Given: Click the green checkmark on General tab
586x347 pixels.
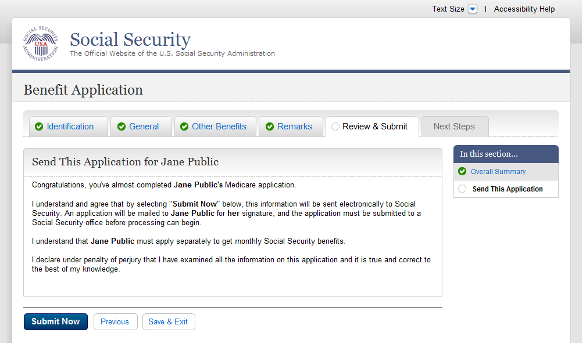Looking at the screenshot, I should click(122, 127).
